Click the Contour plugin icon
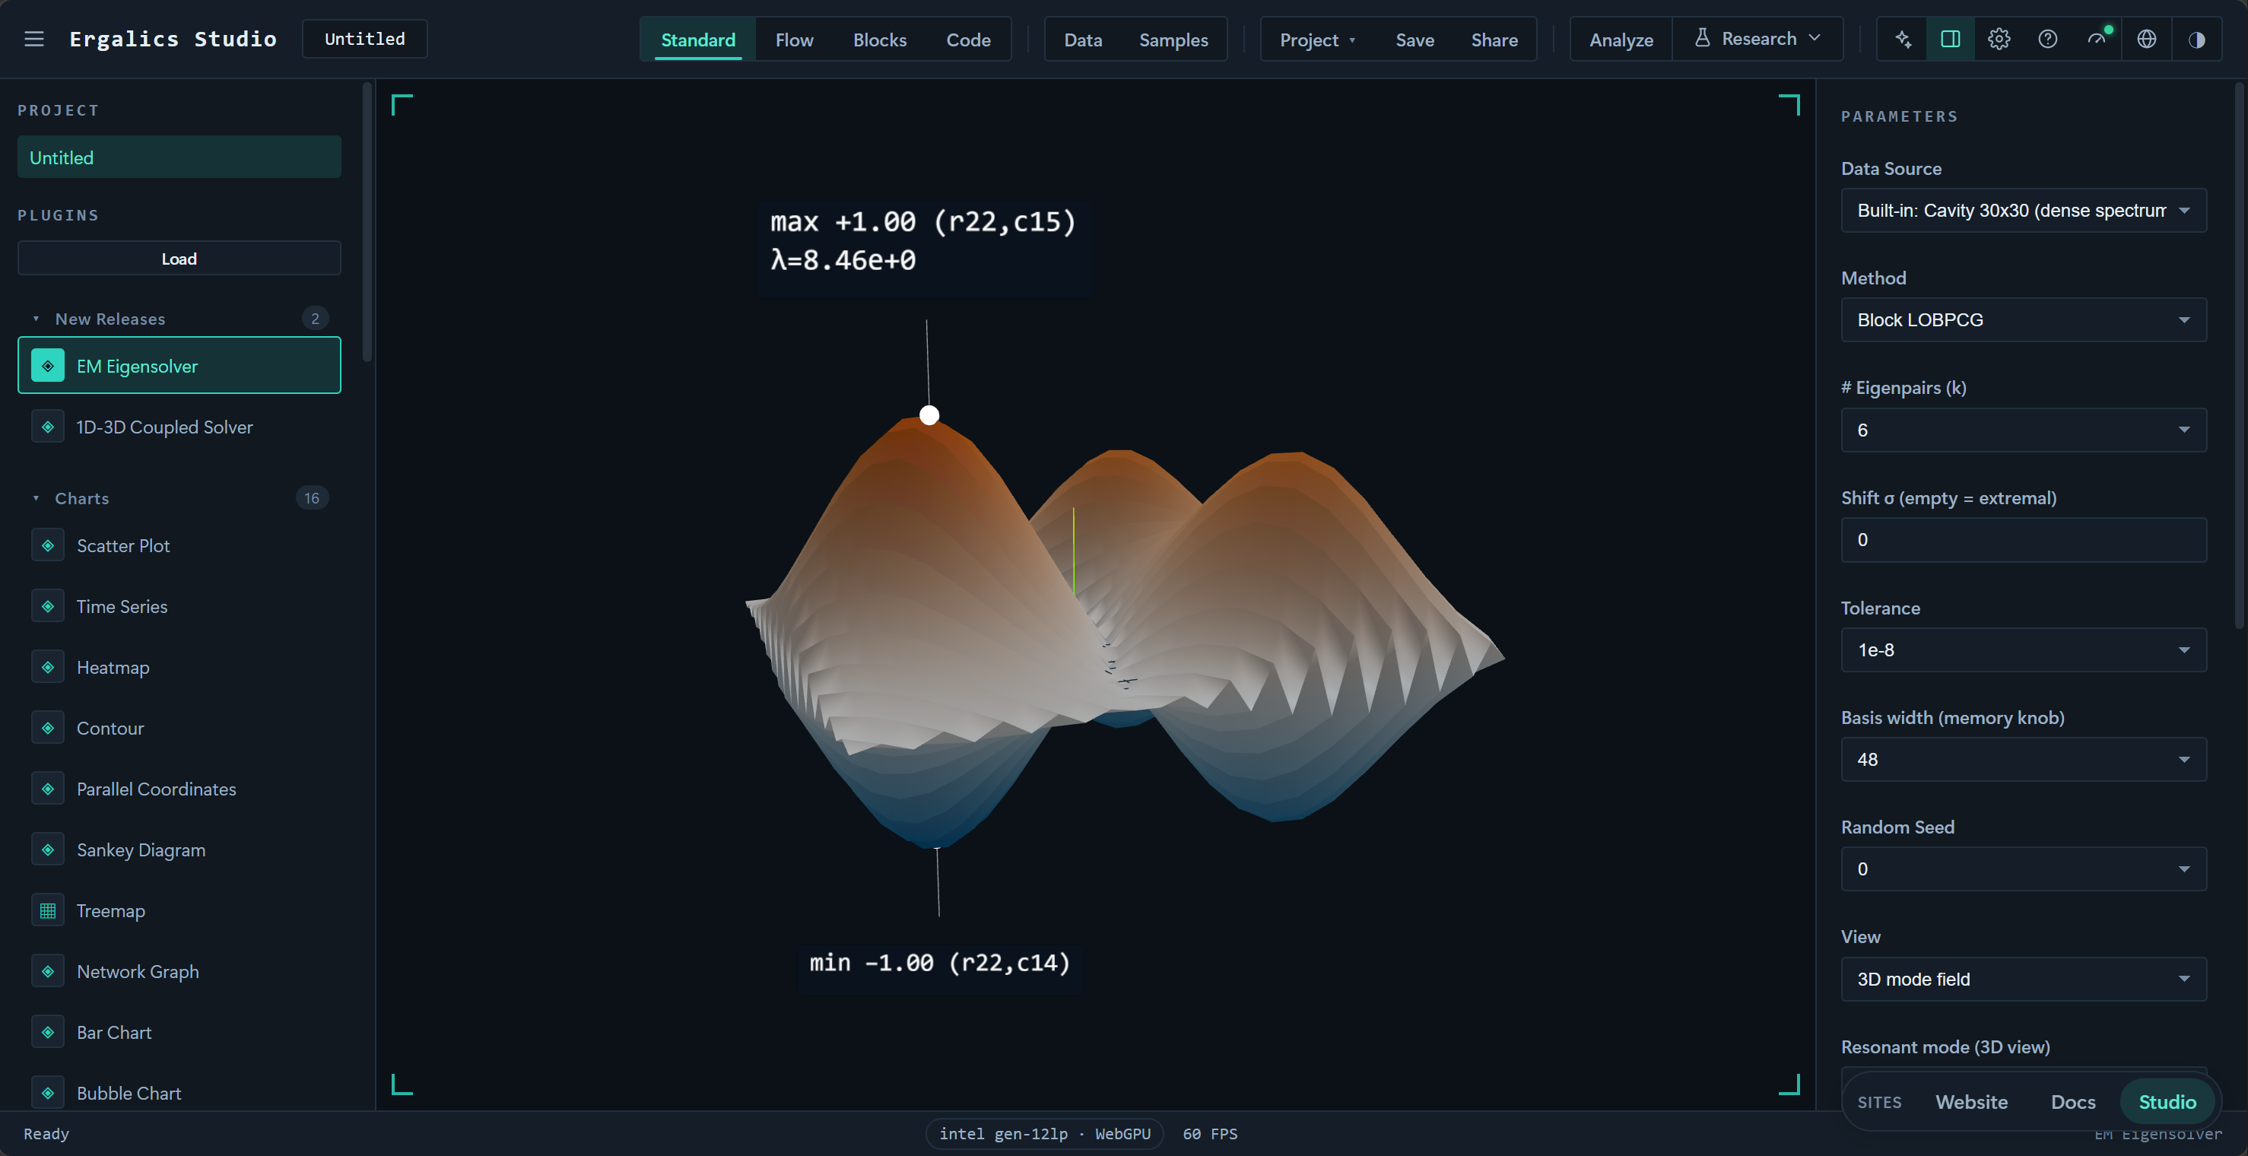Viewport: 2248px width, 1156px height. tap(48, 728)
